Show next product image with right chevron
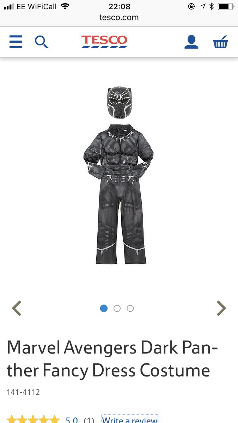This screenshot has height=423, width=238. coord(221,308)
